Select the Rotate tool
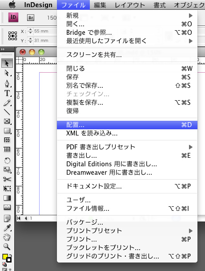205x271 pixels. [7, 160]
